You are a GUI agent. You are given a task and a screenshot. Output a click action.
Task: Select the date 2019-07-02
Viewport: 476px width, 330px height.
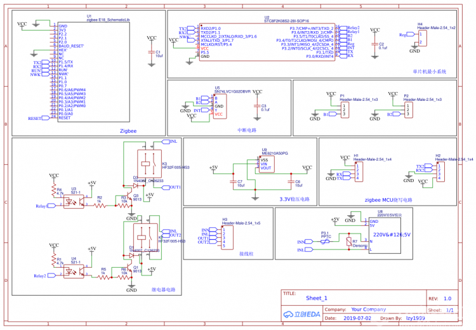pyautogui.click(x=357, y=318)
